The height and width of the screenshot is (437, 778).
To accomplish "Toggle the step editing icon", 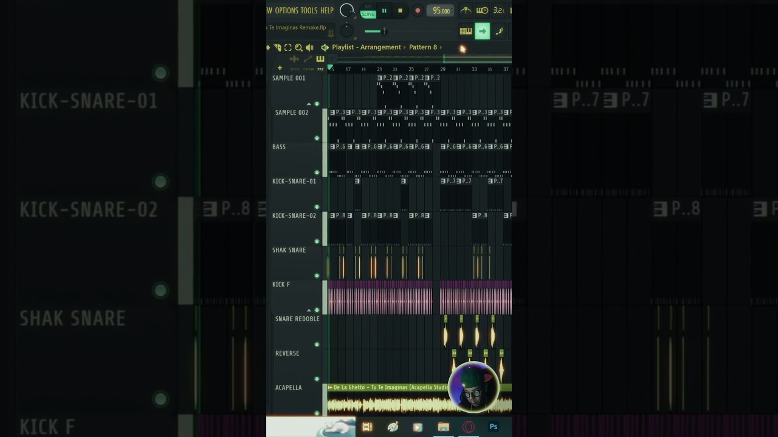I will coord(499,31).
